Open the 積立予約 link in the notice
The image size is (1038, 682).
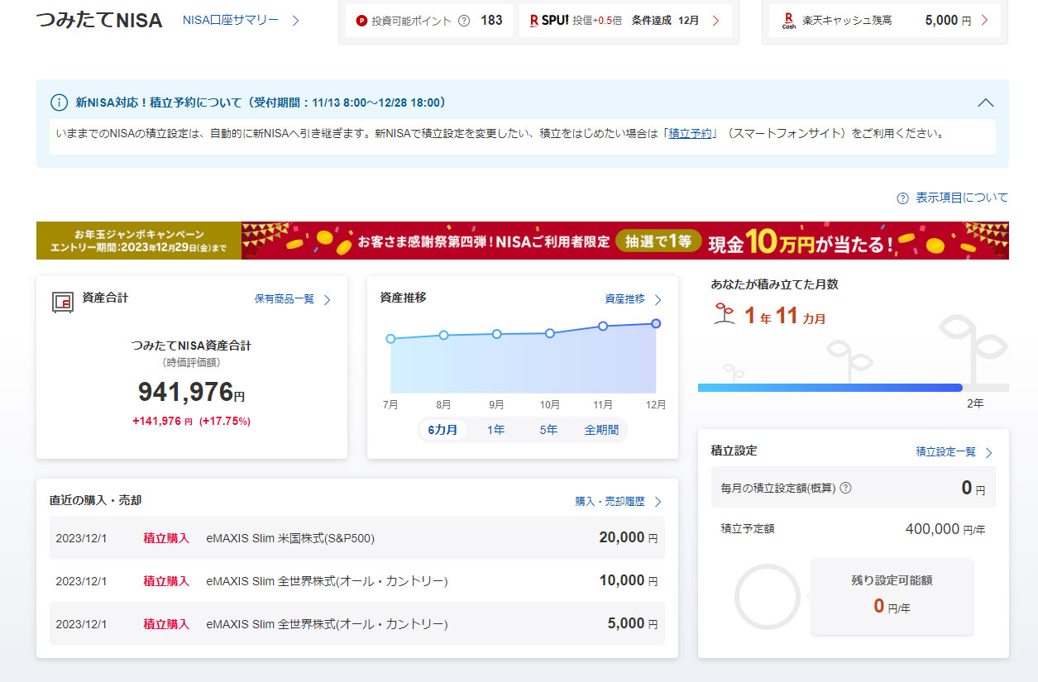coord(690,132)
